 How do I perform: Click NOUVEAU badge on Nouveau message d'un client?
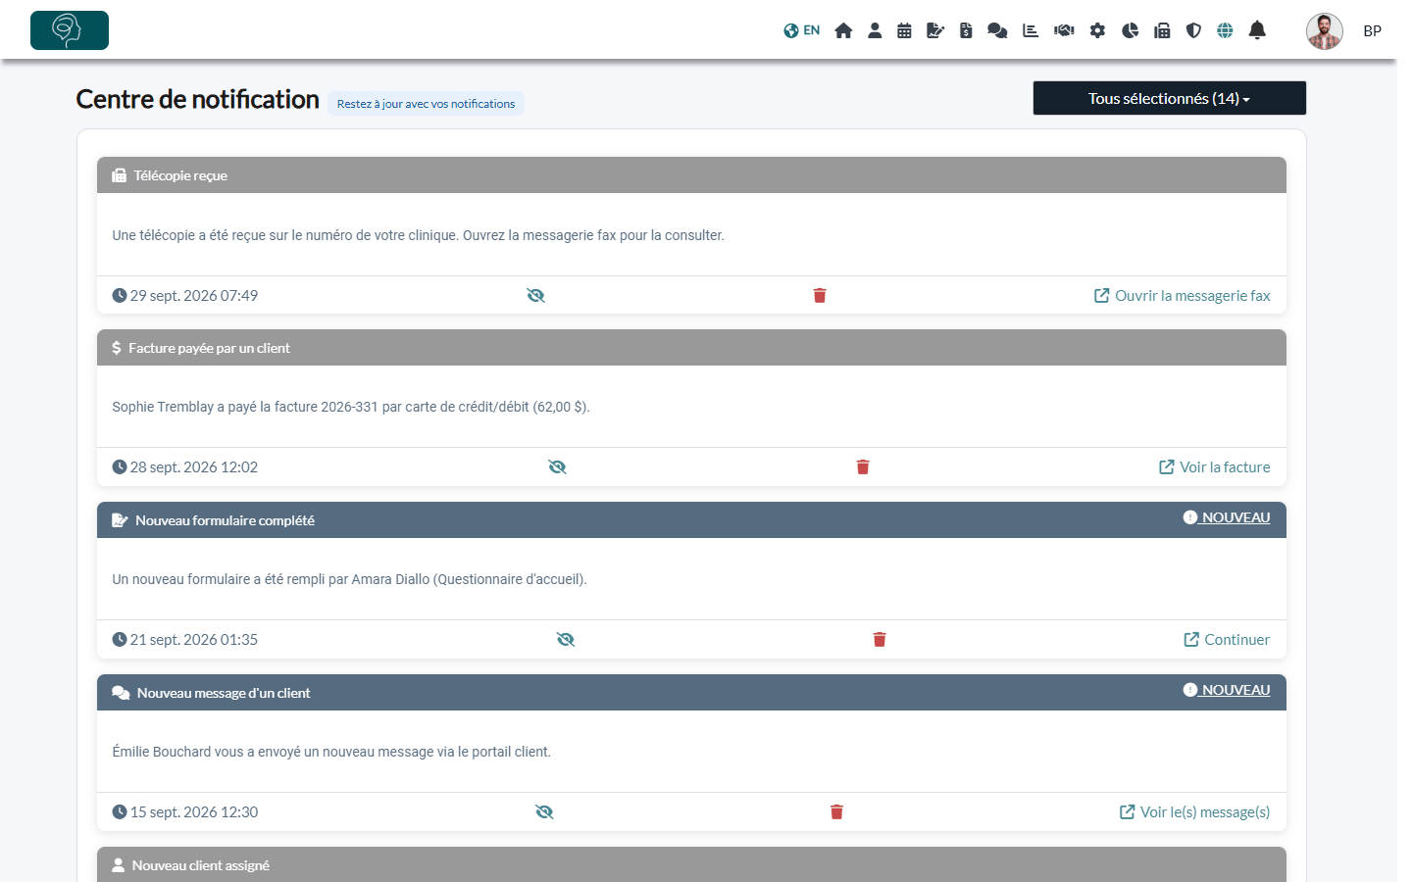[x=1226, y=690]
